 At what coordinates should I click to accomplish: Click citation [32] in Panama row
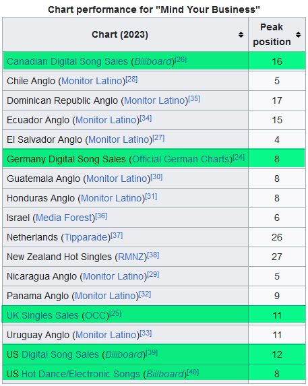coord(145,294)
